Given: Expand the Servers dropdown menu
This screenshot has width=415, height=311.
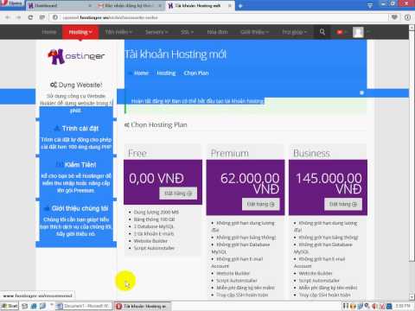Looking at the screenshot, I should [156, 32].
